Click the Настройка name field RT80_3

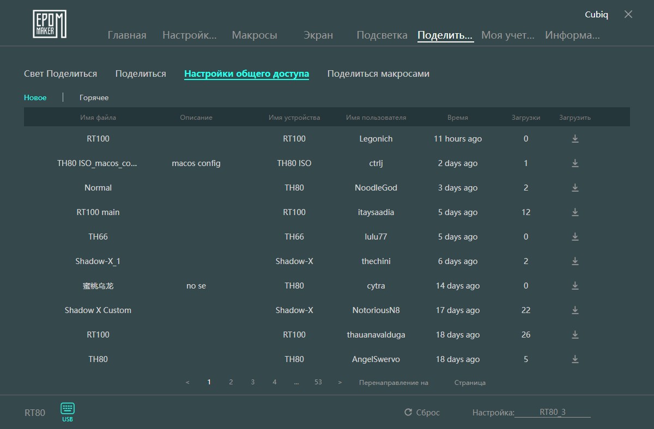553,412
